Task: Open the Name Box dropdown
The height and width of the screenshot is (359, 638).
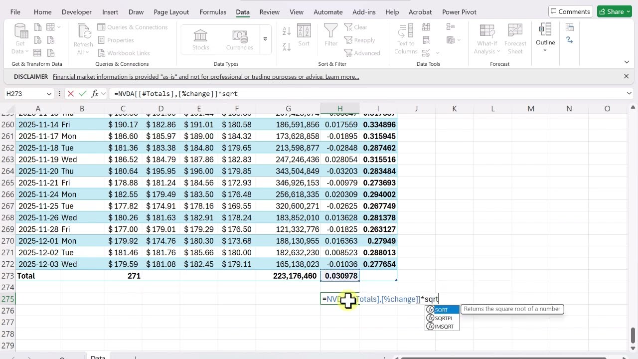Action: pos(49,94)
